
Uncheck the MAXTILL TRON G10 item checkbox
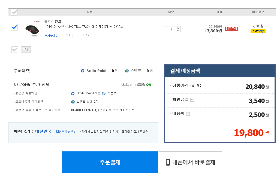pos(14,27)
